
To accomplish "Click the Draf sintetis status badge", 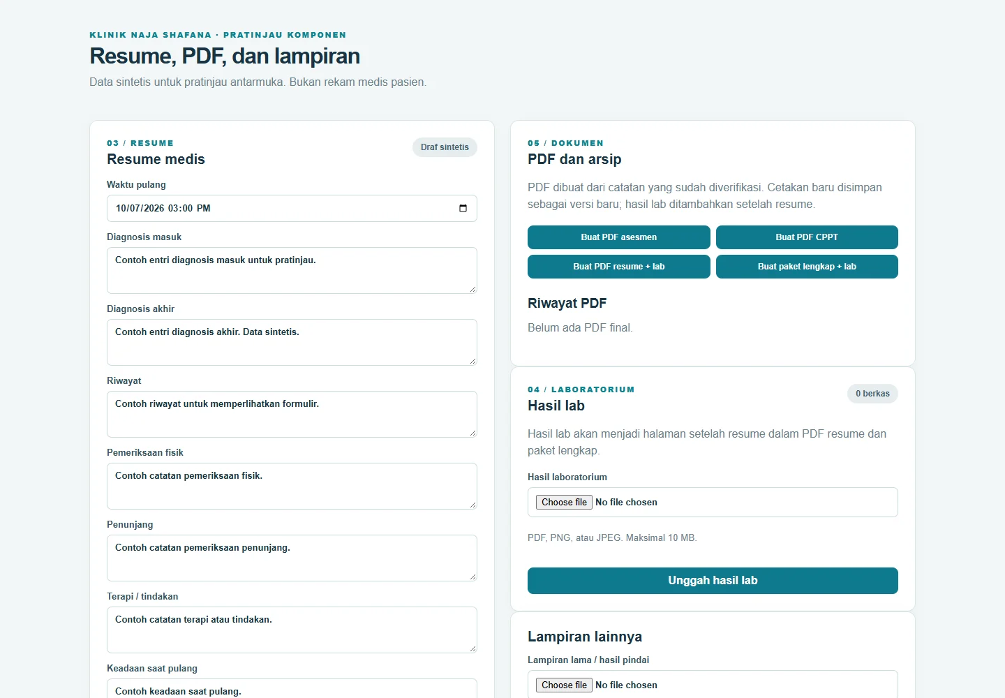I will coord(445,147).
